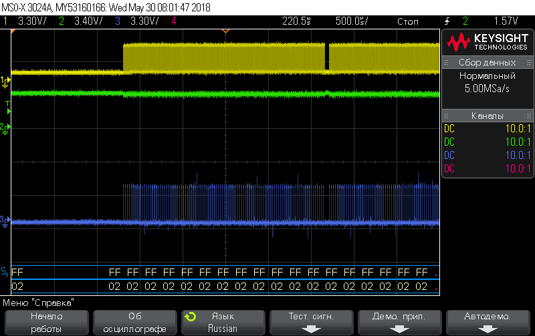Screen dimensions: 535x336
Task: Click the channel 1 ground level marker
Action: pyautogui.click(x=5, y=81)
